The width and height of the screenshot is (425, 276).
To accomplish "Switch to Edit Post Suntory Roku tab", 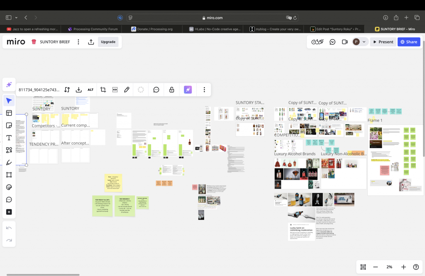I will (x=334, y=29).
